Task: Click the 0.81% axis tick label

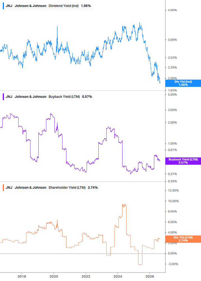Action: pyautogui.click(x=172, y=150)
